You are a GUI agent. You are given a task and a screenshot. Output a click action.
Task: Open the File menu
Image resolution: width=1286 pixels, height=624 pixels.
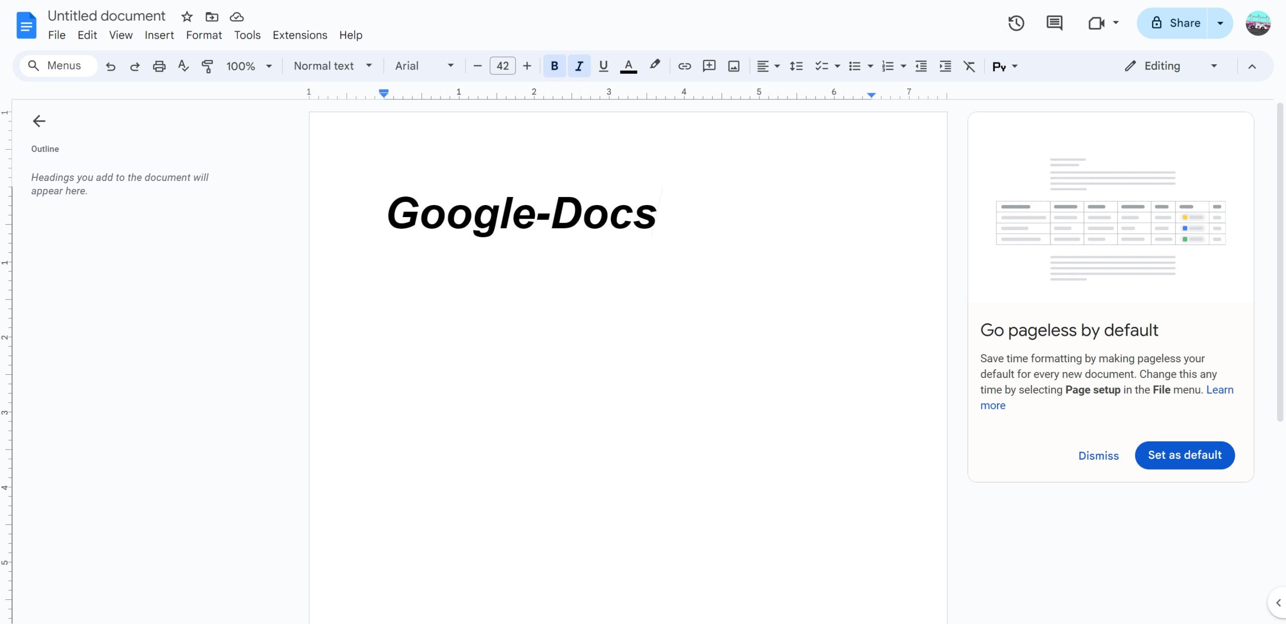pos(57,35)
